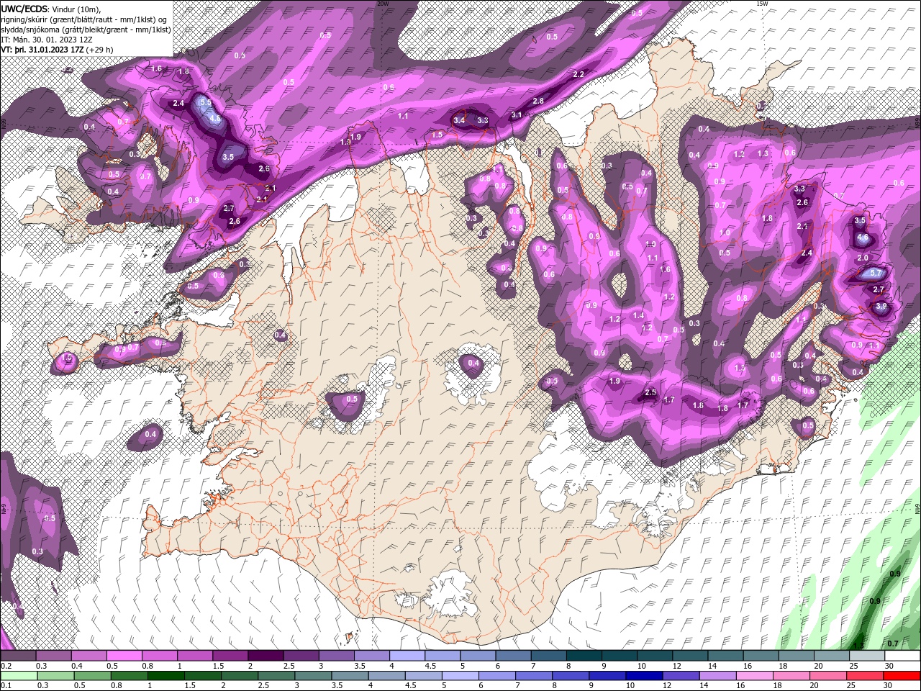Click lower legend red swatch above 30

click(x=902, y=676)
